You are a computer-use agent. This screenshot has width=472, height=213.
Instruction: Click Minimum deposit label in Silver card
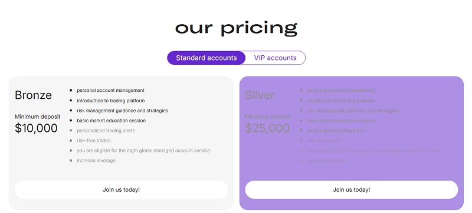point(268,117)
